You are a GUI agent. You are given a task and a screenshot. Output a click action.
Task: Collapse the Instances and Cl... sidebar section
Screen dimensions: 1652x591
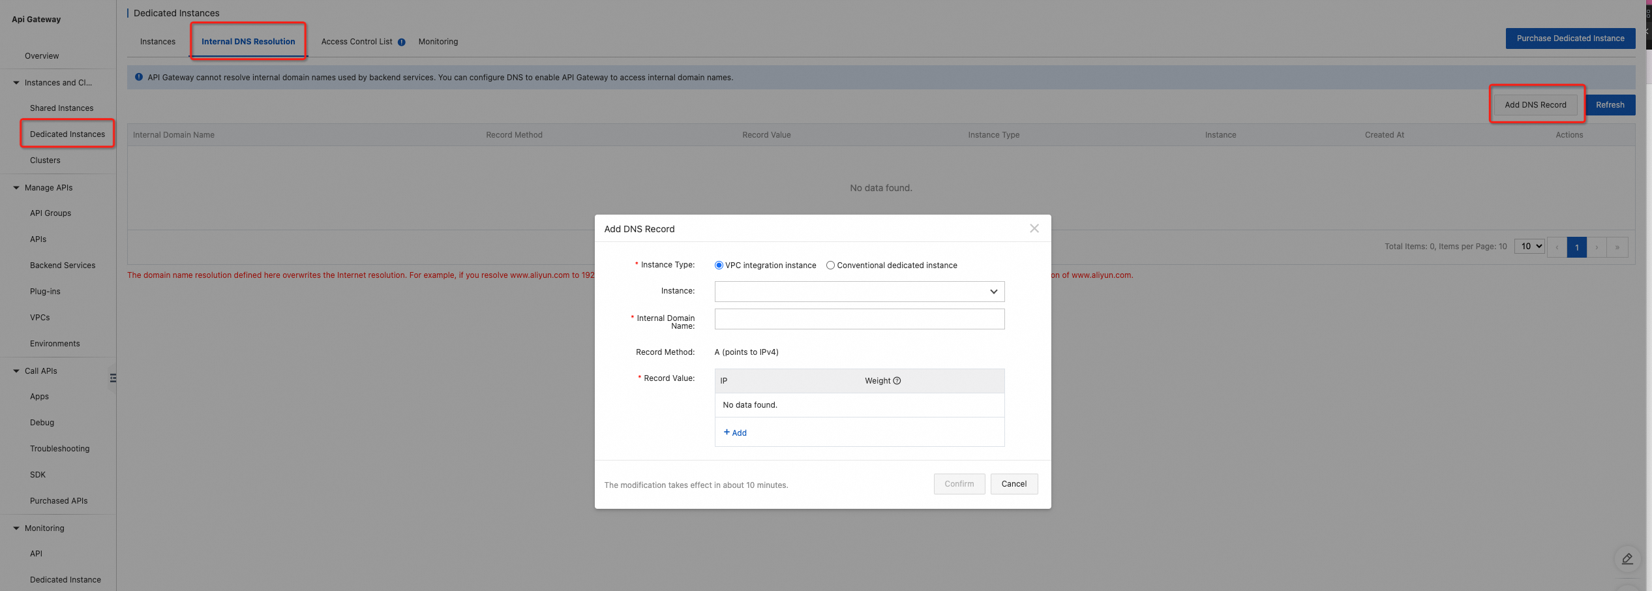coord(16,83)
